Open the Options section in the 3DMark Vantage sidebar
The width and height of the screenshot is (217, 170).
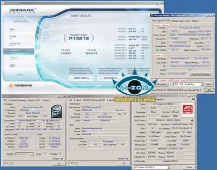(x=13, y=36)
